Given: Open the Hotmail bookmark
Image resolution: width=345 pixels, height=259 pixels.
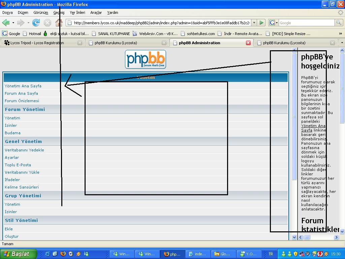Looking at the screenshot, I should tap(32, 34).
